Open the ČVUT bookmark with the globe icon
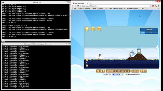 click(x=119, y=8)
